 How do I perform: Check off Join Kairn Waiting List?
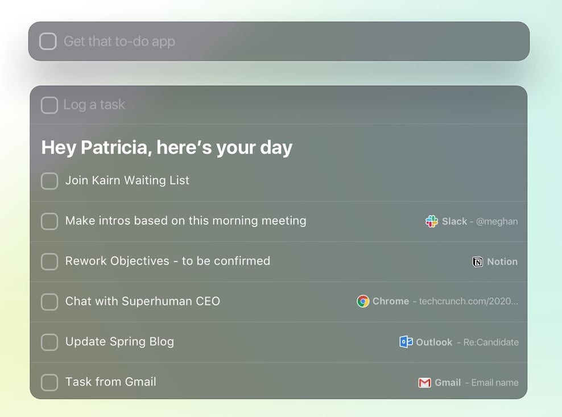[x=49, y=181]
